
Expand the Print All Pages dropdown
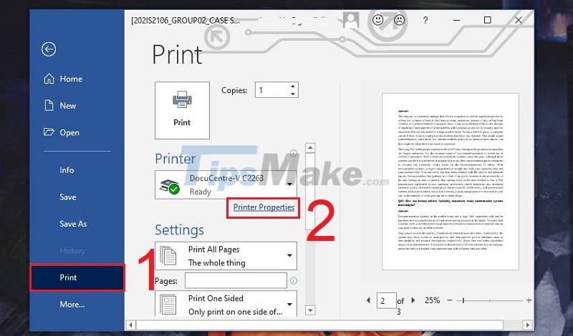click(x=226, y=256)
